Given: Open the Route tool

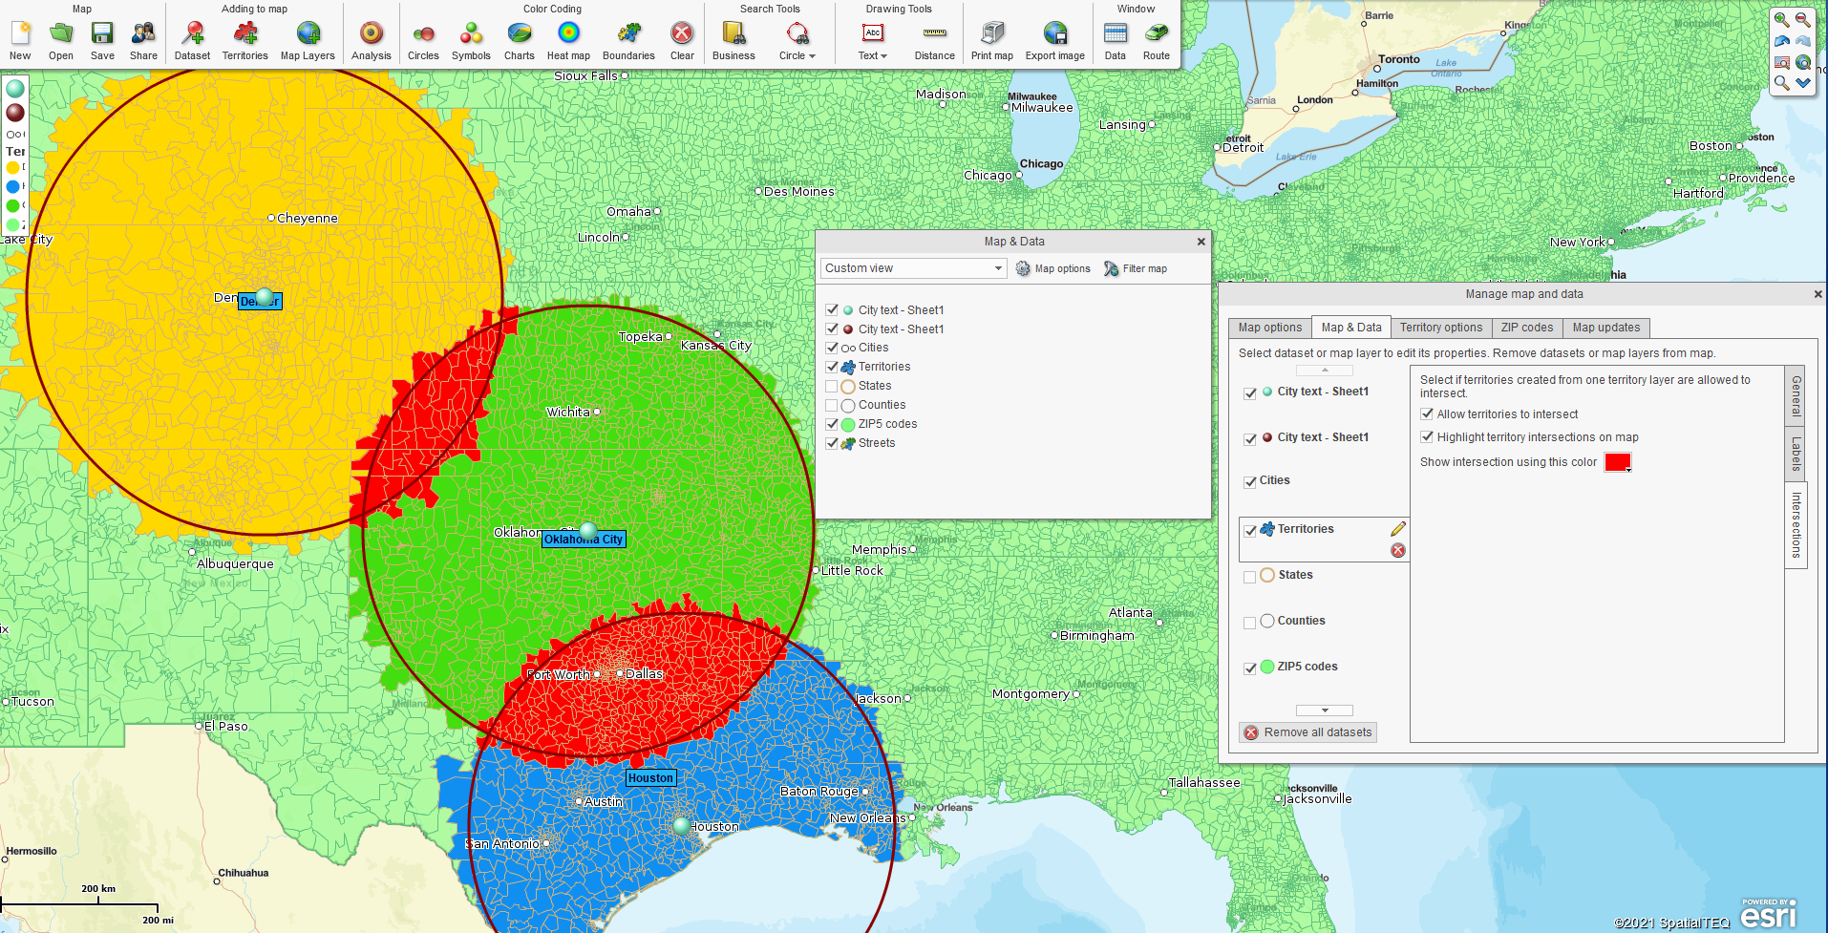Looking at the screenshot, I should click(1157, 41).
